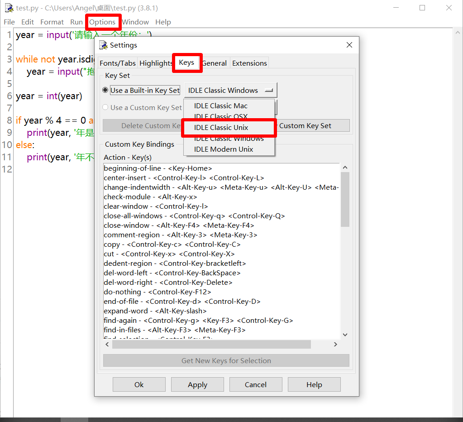Choose IDLE Classic Mac from the list
This screenshot has width=463, height=422.
[221, 105]
